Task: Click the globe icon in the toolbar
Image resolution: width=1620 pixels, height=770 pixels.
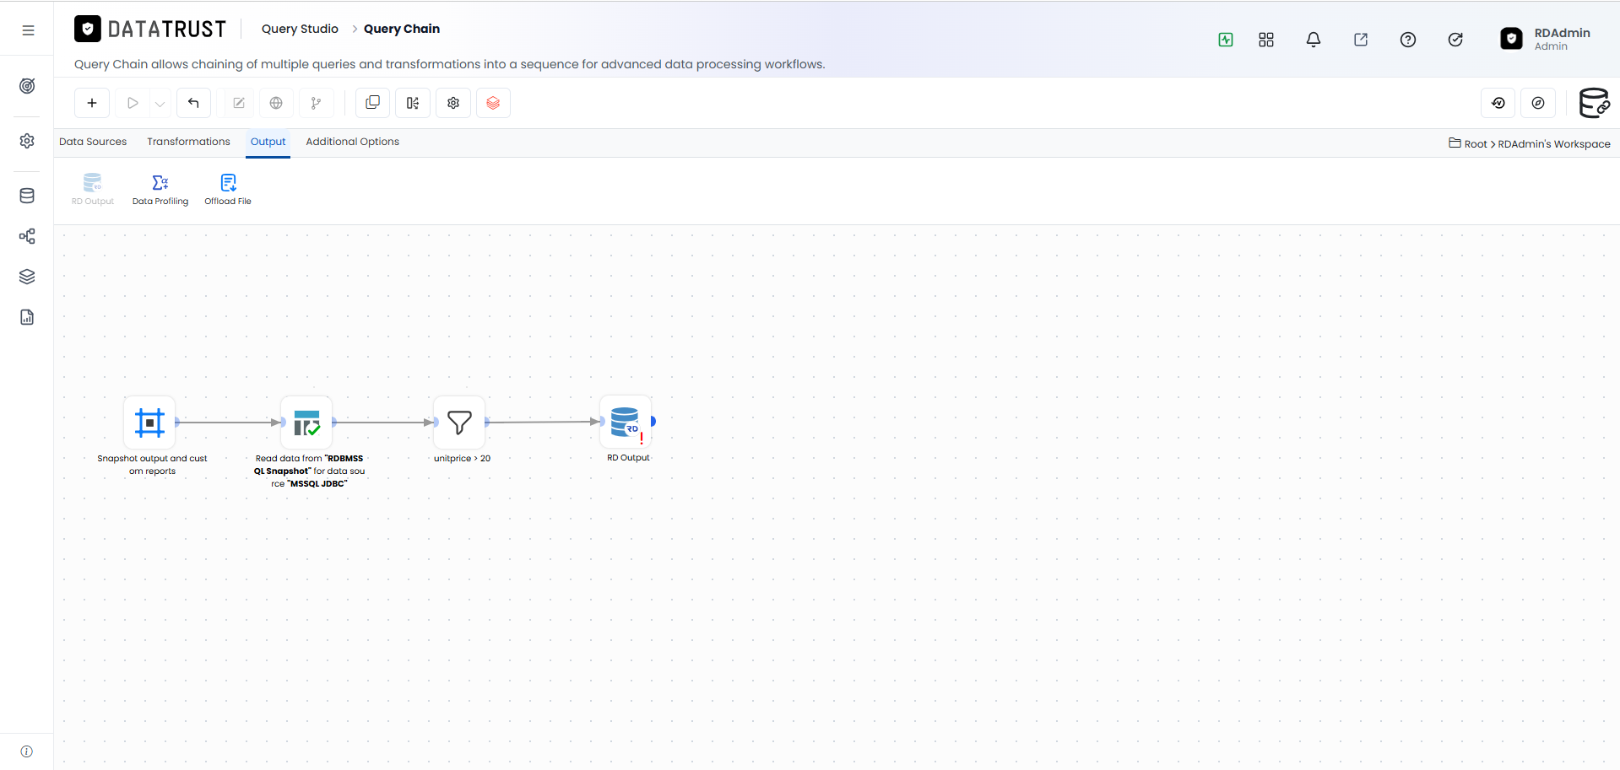Action: point(276,103)
